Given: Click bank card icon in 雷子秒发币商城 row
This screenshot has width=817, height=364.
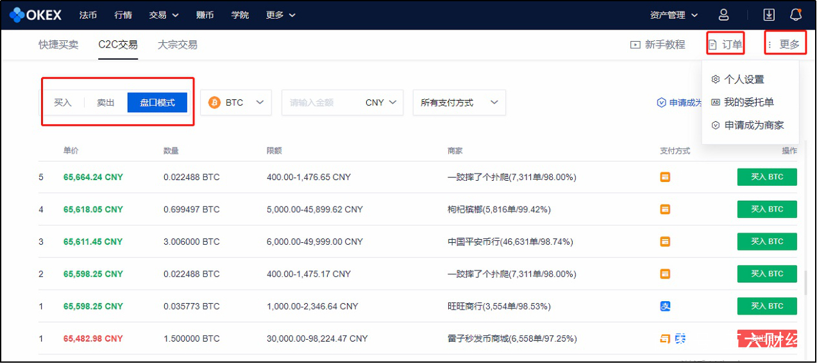Looking at the screenshot, I should pos(665,338).
